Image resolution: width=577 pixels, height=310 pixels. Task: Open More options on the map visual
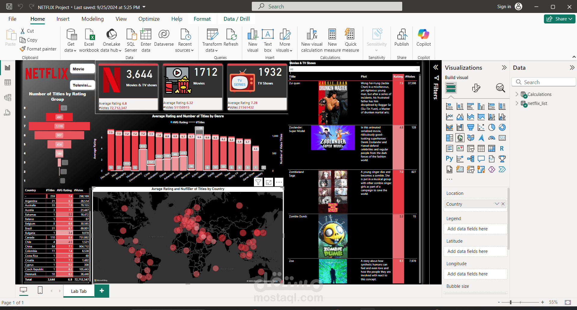click(x=279, y=182)
